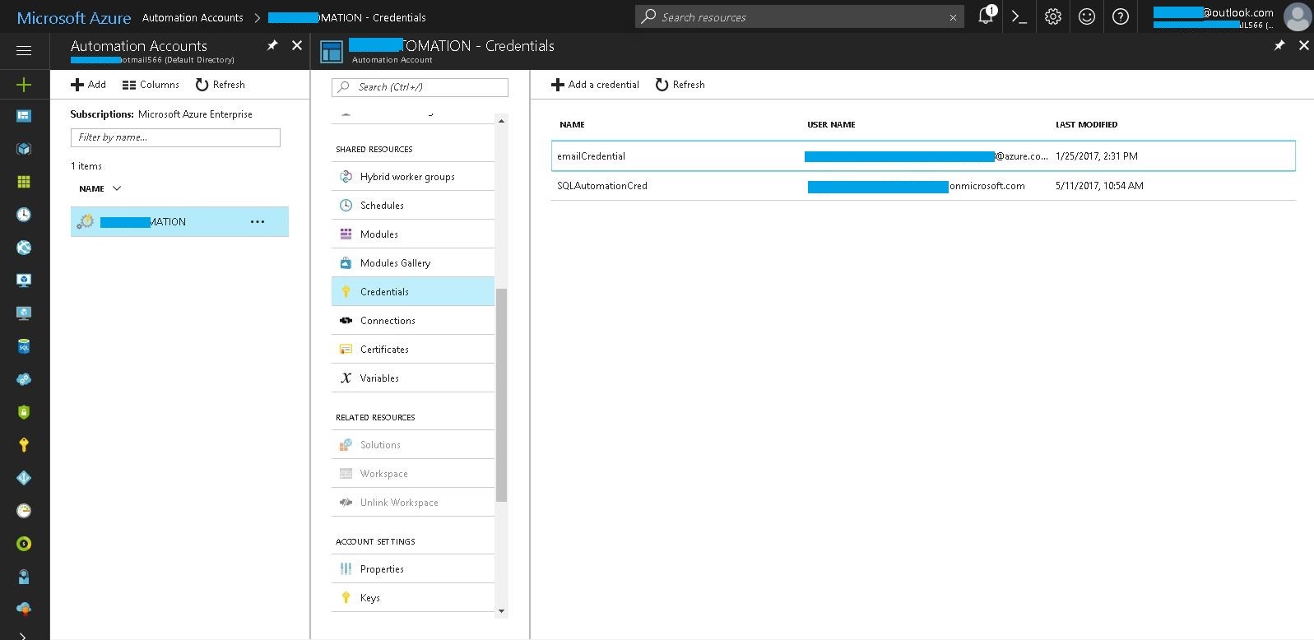Expand more services arrow at sidebar bottom
1314x640 pixels.
[x=22, y=636]
